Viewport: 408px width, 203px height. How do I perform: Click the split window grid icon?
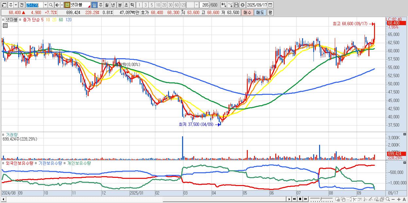pyautogui.click(x=338, y=199)
